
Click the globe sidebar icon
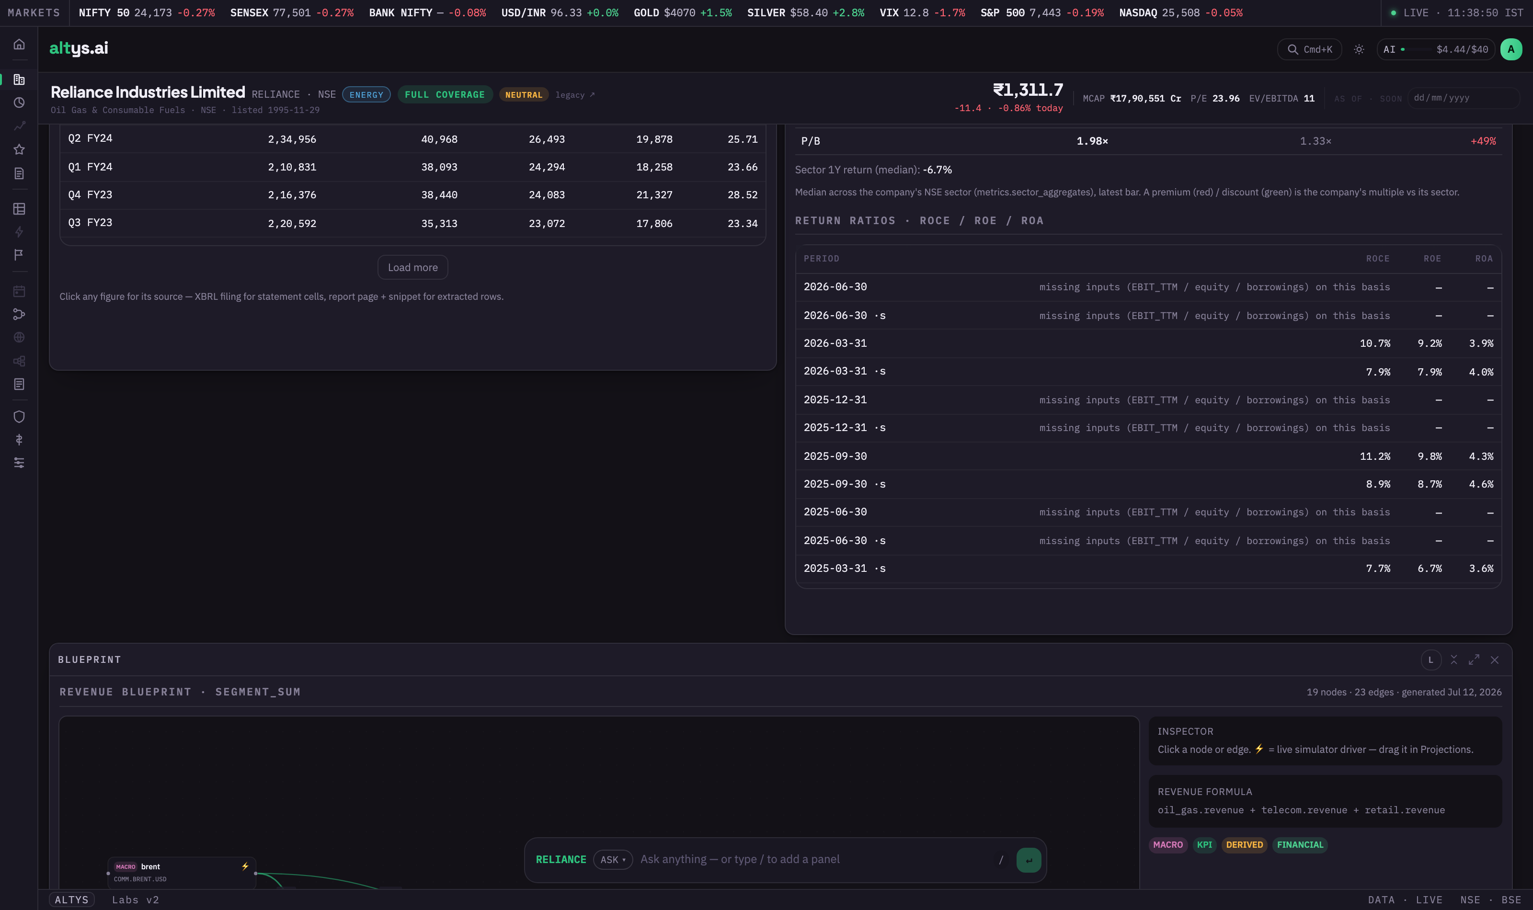(19, 337)
